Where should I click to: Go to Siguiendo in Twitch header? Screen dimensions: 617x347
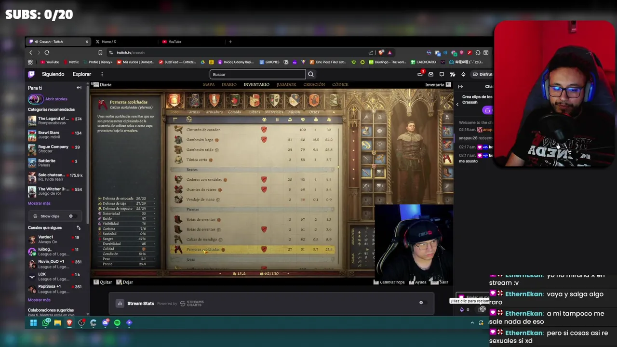coord(53,74)
